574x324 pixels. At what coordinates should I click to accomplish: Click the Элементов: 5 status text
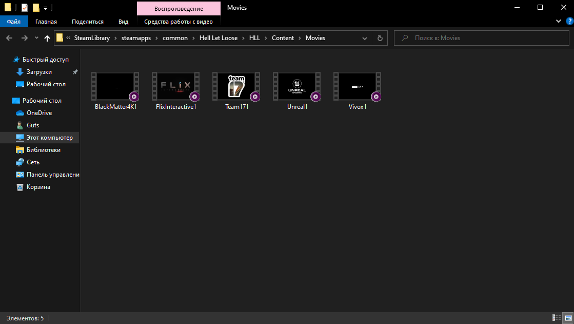pos(25,318)
